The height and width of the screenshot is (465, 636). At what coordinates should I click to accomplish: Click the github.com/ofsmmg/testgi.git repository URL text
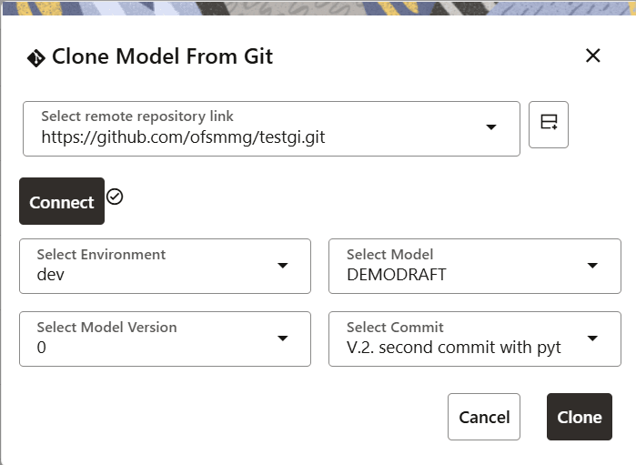183,138
